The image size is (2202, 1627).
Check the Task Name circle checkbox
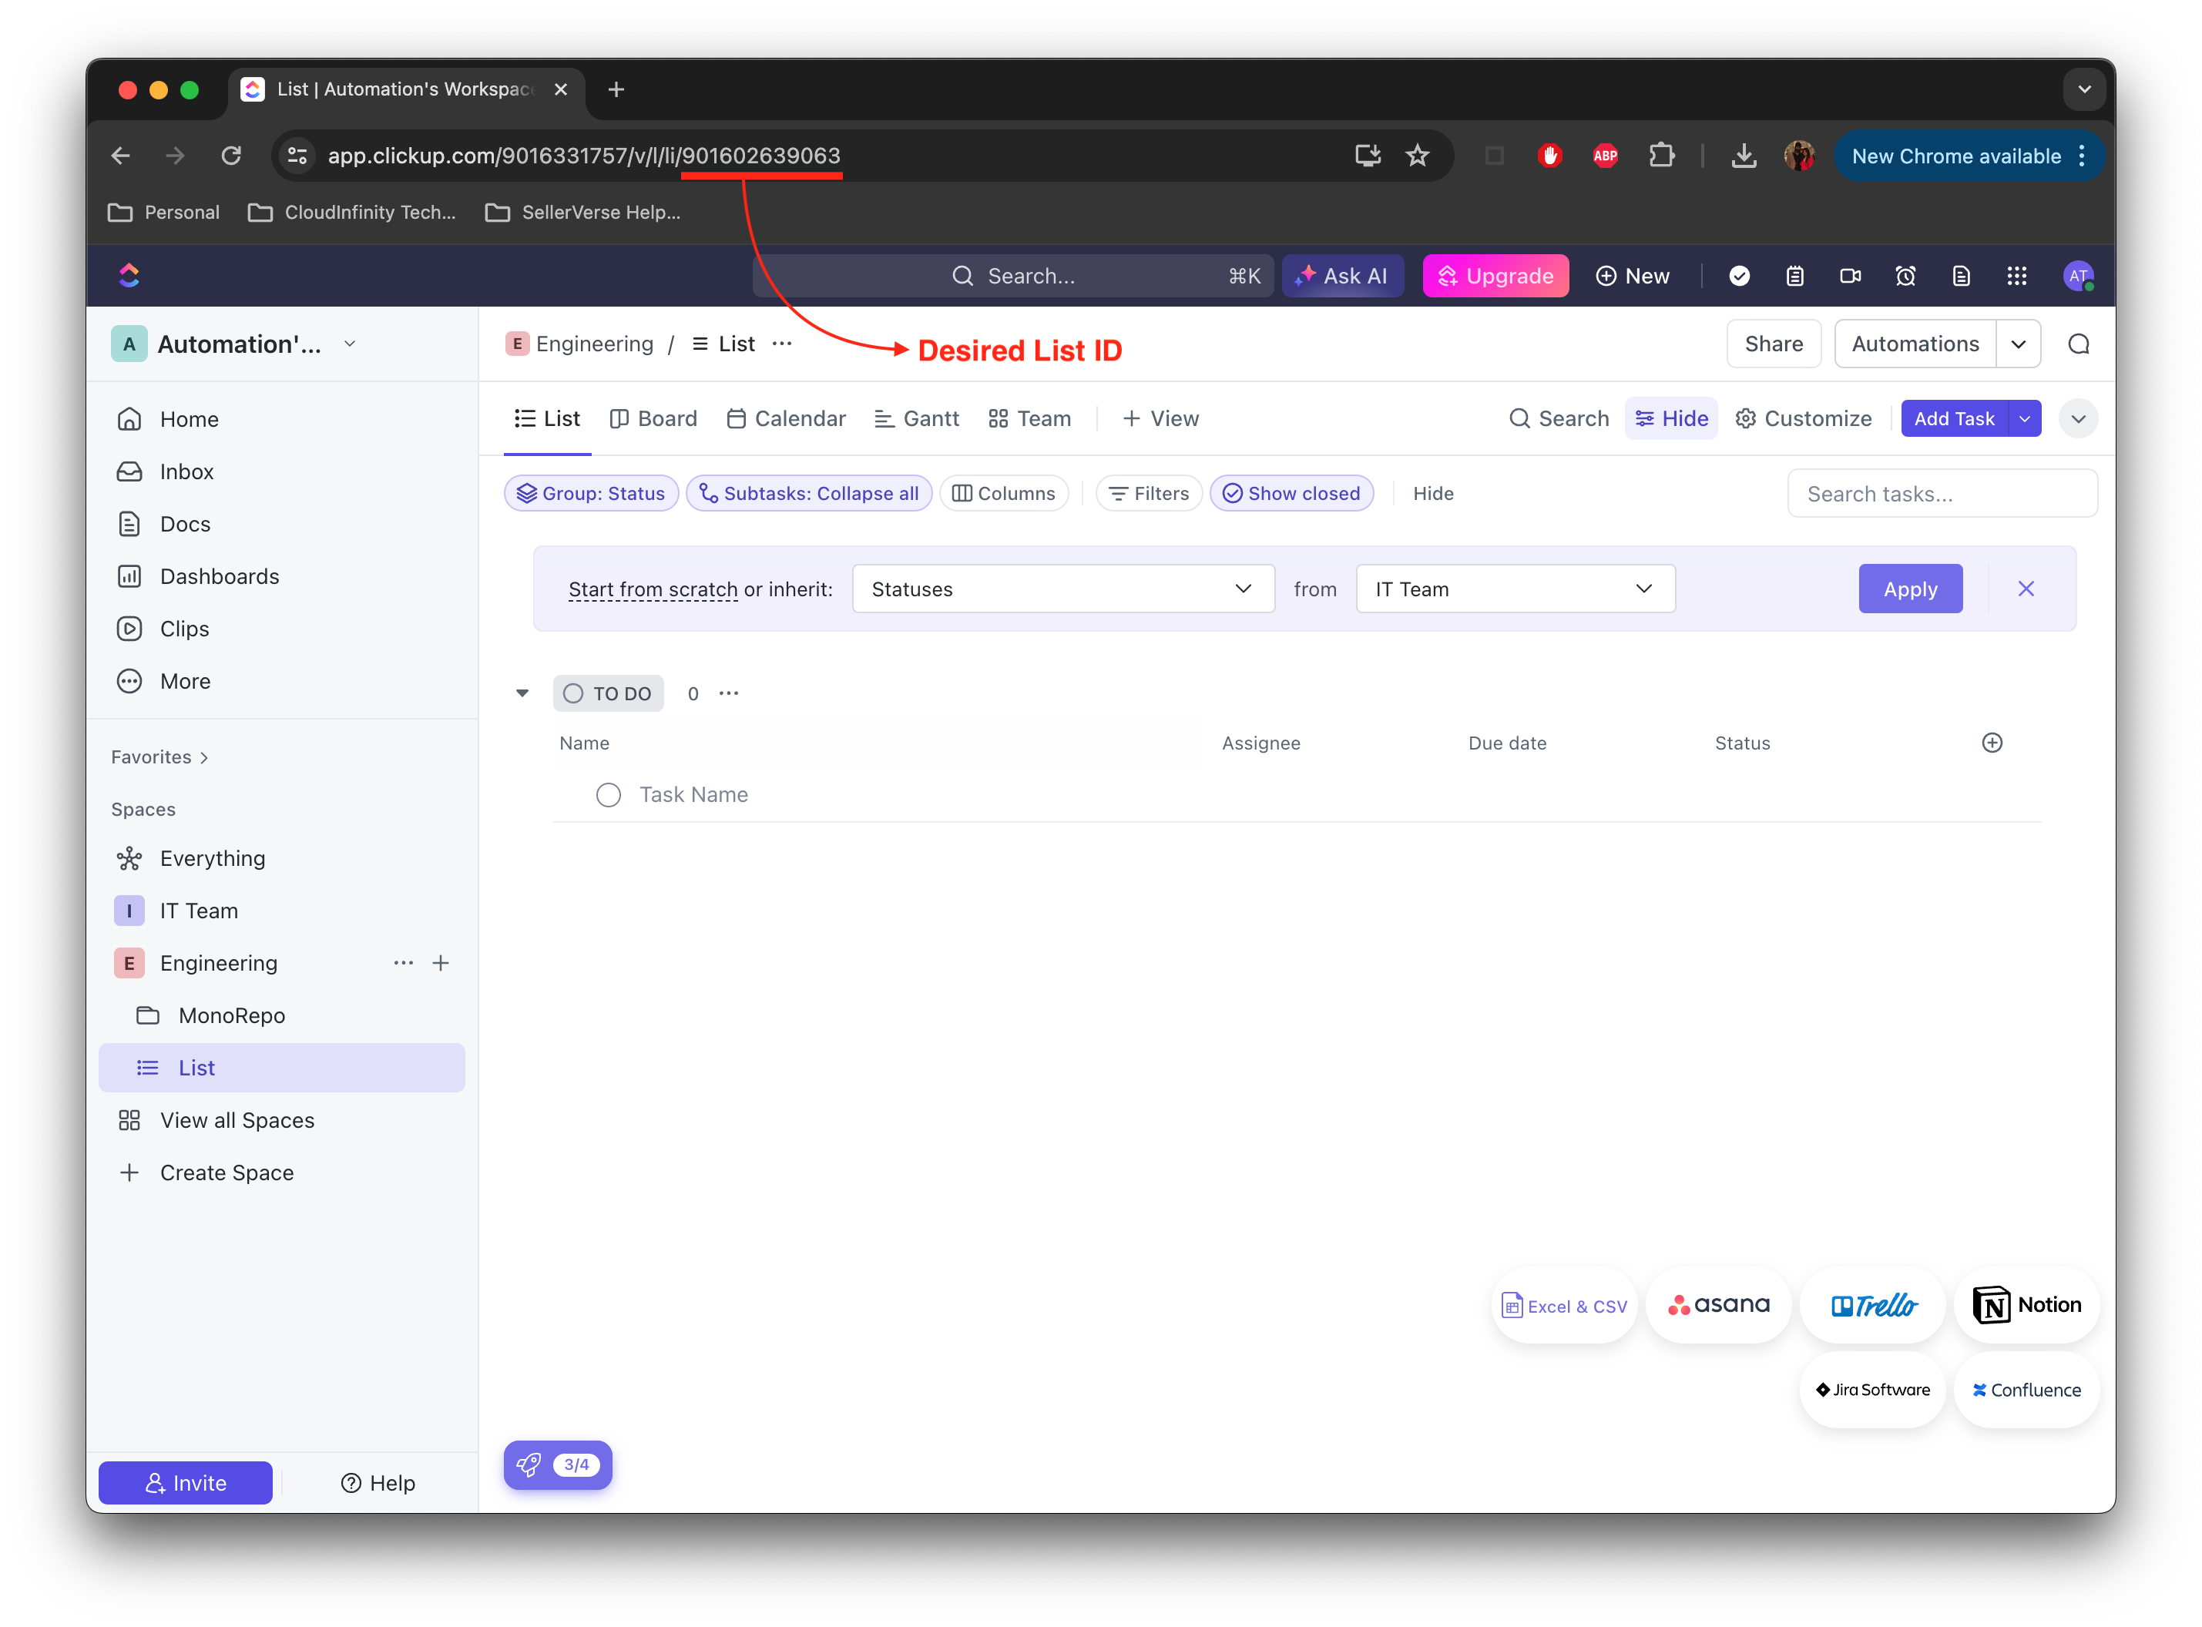click(609, 795)
